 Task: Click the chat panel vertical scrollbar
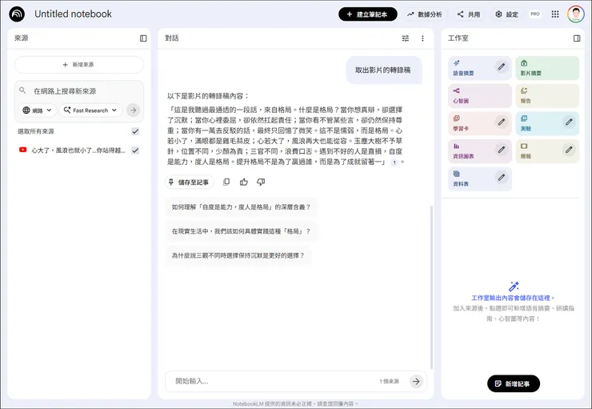point(431,287)
